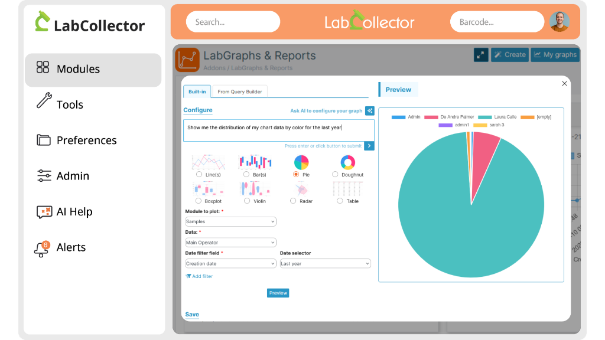Viewport: 605px width, 340px height.
Task: Click the Search field in header
Action: pos(233,22)
